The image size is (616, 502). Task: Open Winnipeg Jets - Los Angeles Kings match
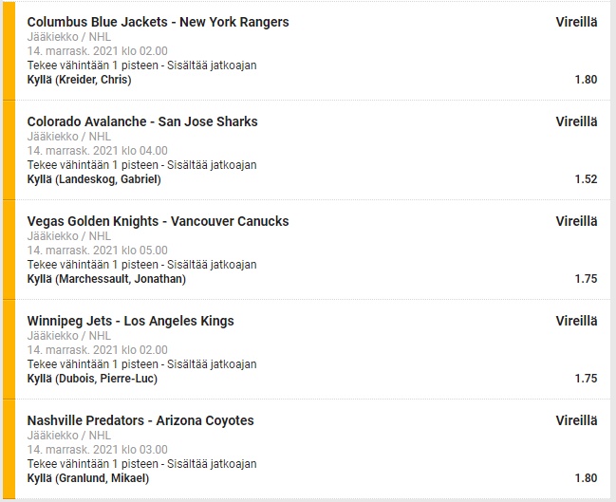click(130, 321)
